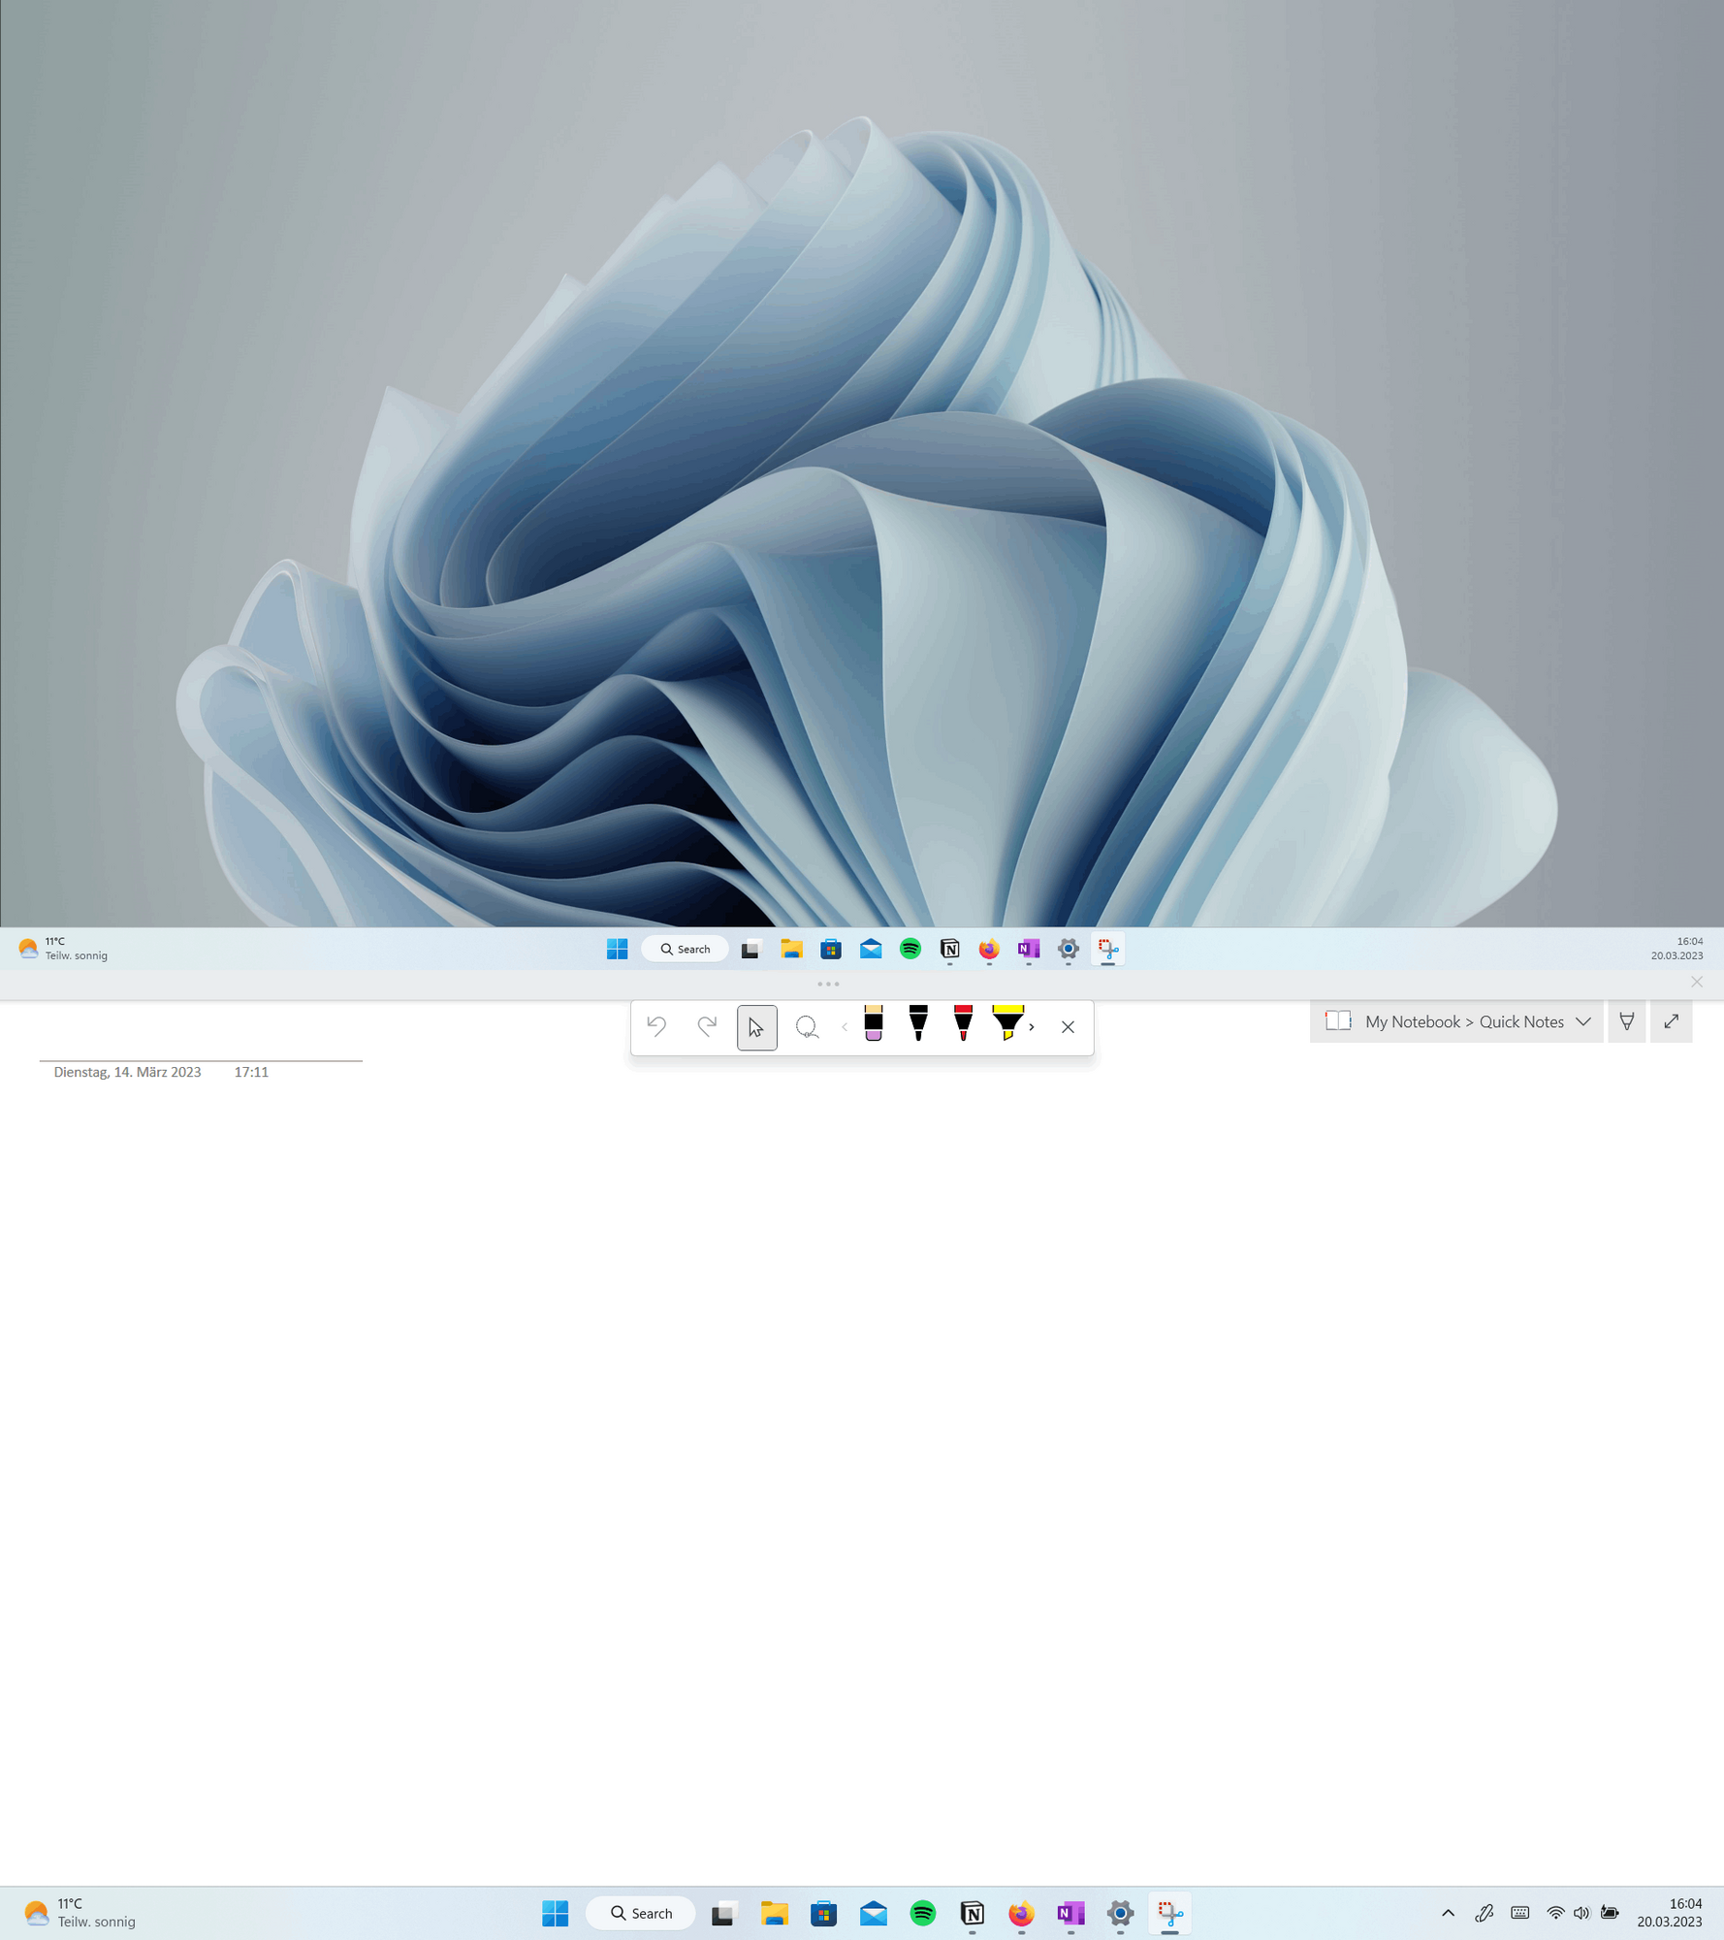Undo the last ink stroke
The height and width of the screenshot is (1940, 1724).
coord(656,1026)
